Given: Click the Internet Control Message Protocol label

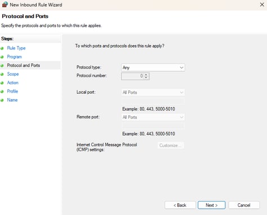Looking at the screenshot, I should tap(106, 147).
